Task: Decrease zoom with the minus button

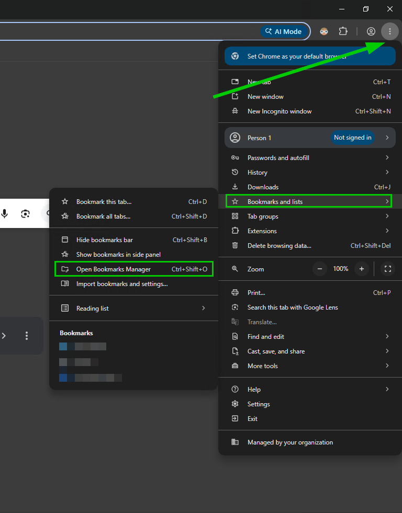Action: (320, 269)
